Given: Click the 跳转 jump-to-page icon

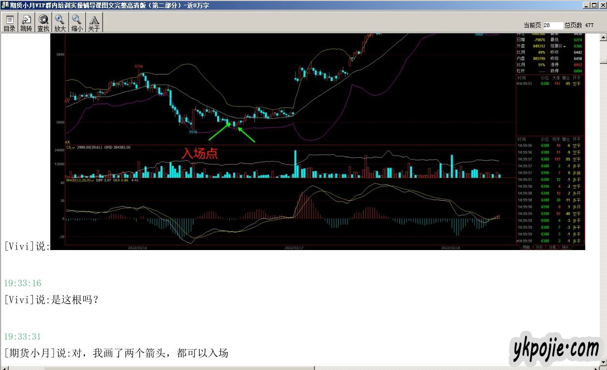Looking at the screenshot, I should click(x=26, y=23).
